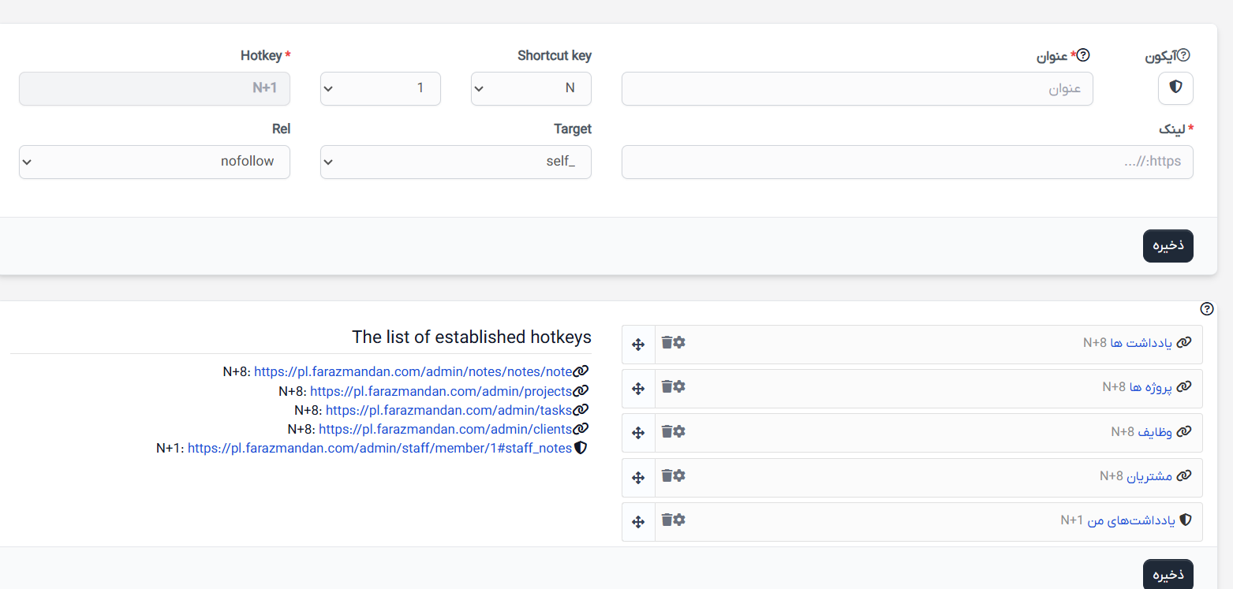Delete the یادداشت ها hotkey row
This screenshot has width=1233, height=589.
pyautogui.click(x=667, y=342)
